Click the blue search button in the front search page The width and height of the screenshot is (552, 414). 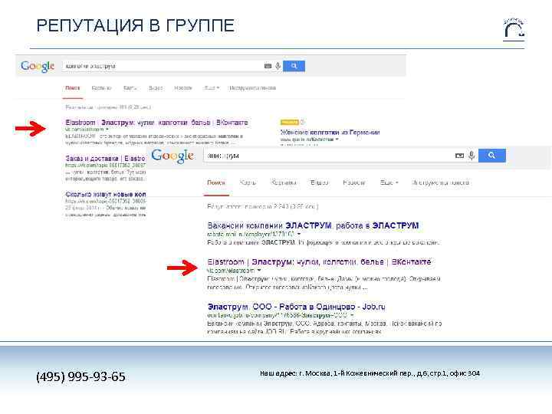[491, 155]
